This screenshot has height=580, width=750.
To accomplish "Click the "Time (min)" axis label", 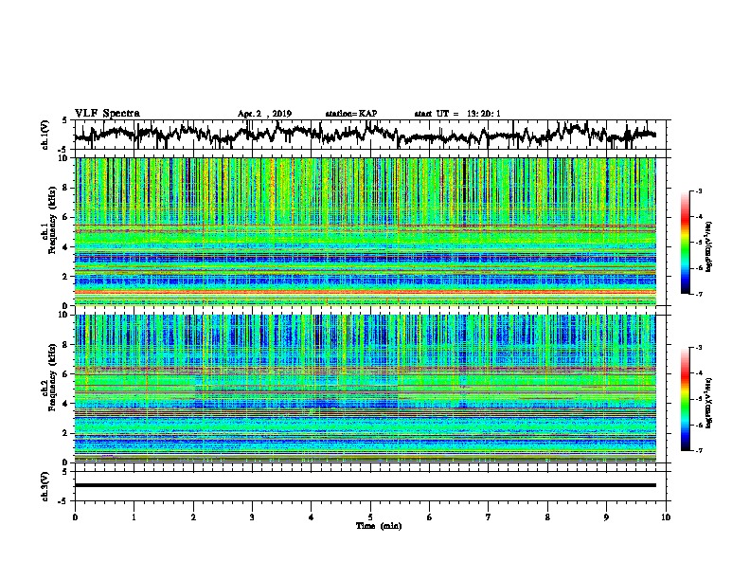I will [x=379, y=526].
